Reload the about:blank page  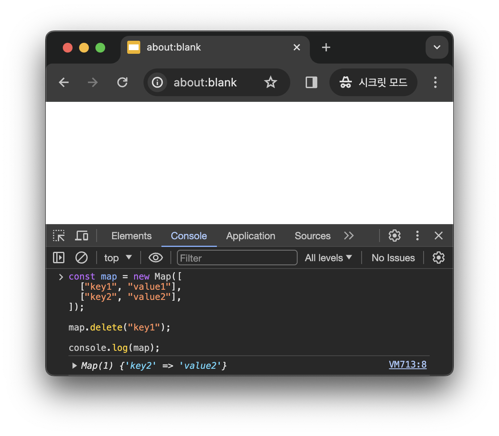pos(122,82)
